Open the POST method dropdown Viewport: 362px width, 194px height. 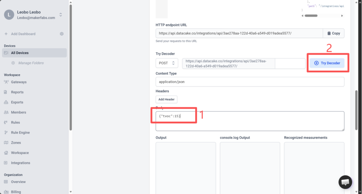pyautogui.click(x=167, y=63)
